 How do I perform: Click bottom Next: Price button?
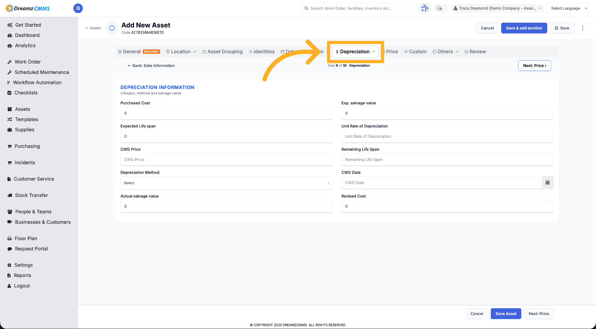(539, 314)
